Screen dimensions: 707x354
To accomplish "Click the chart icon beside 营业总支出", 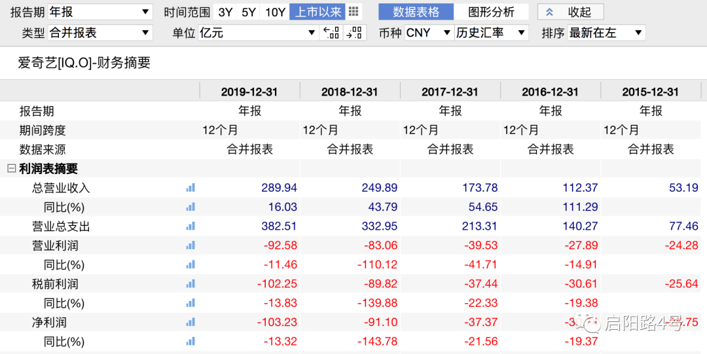I will [x=190, y=226].
